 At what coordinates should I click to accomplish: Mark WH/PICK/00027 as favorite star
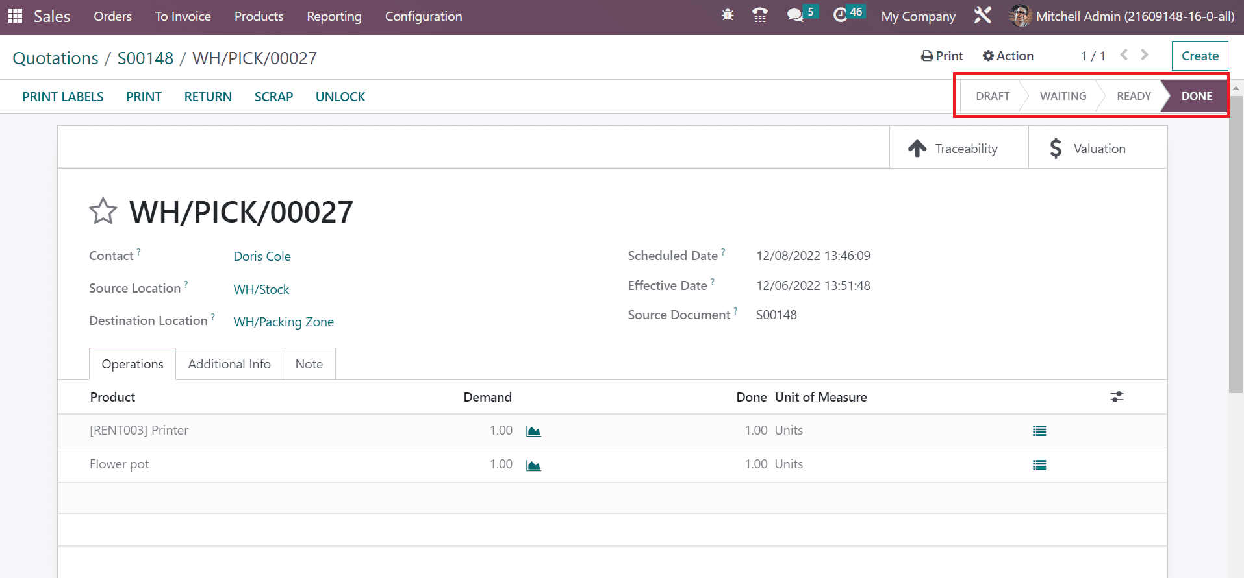pyautogui.click(x=103, y=211)
